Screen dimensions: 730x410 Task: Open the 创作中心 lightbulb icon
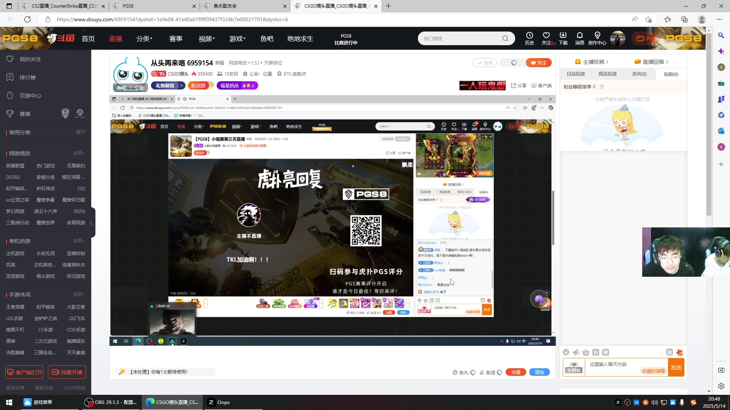click(x=597, y=38)
